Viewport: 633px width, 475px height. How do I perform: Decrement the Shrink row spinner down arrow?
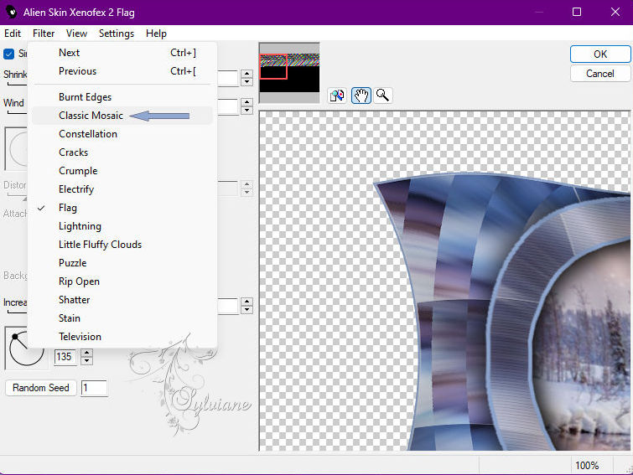[x=246, y=82]
